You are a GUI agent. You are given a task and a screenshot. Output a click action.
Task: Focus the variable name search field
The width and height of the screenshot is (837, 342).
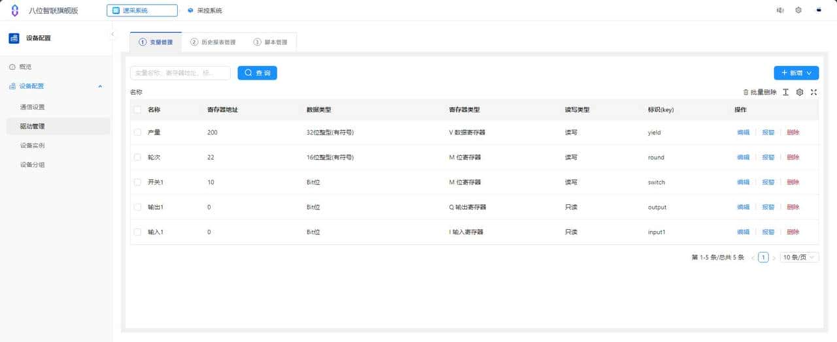tap(180, 73)
